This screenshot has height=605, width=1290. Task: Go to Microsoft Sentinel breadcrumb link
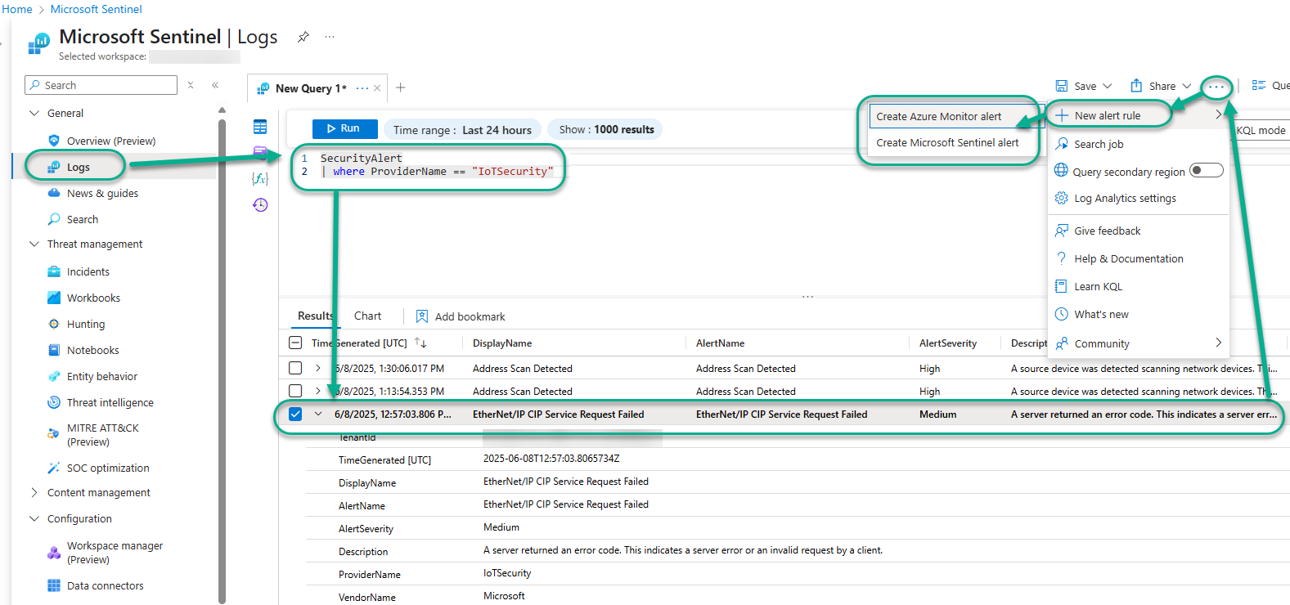tap(96, 9)
